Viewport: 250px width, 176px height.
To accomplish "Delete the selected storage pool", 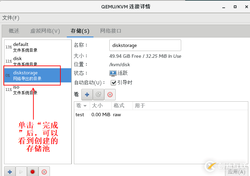I will coord(44,172).
